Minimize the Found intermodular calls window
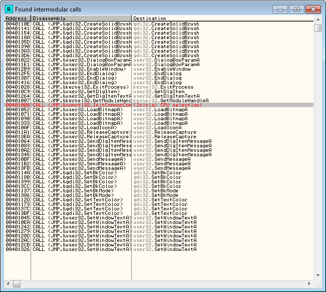The height and width of the screenshot is (292, 326). pos(280,10)
